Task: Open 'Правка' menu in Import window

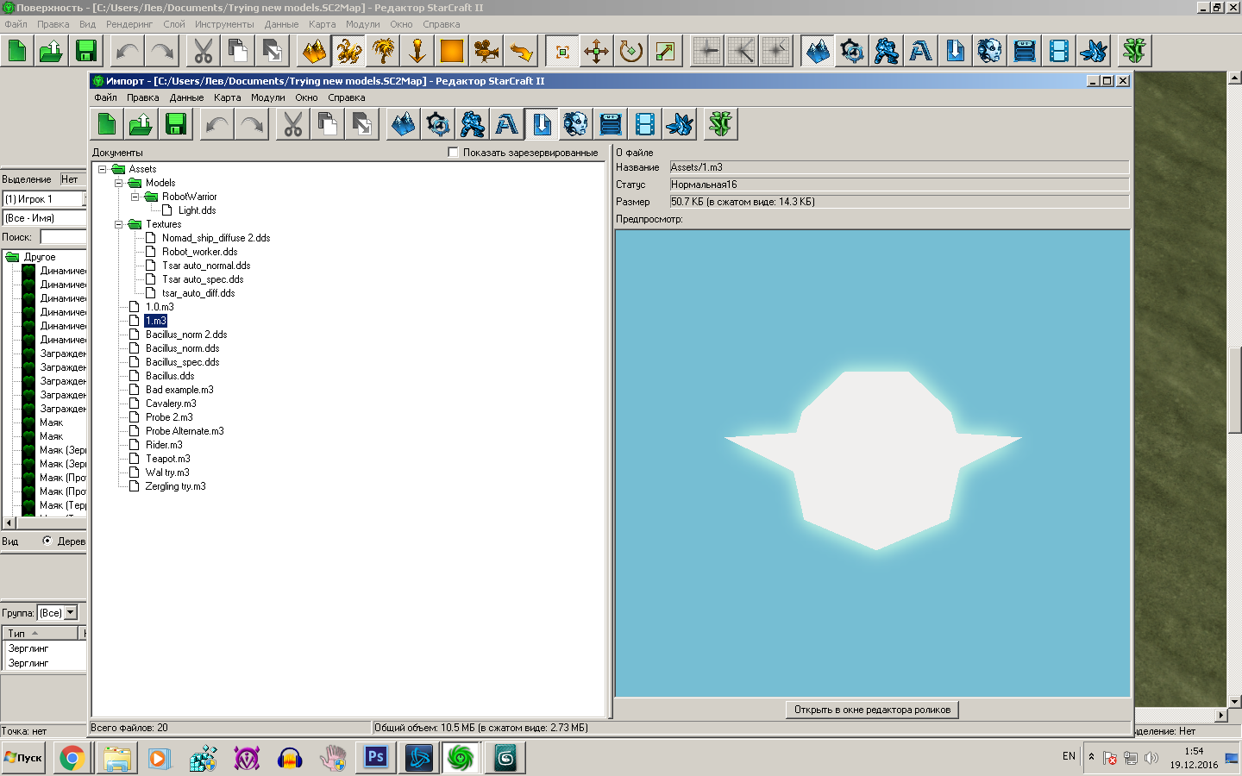Action: [x=143, y=97]
